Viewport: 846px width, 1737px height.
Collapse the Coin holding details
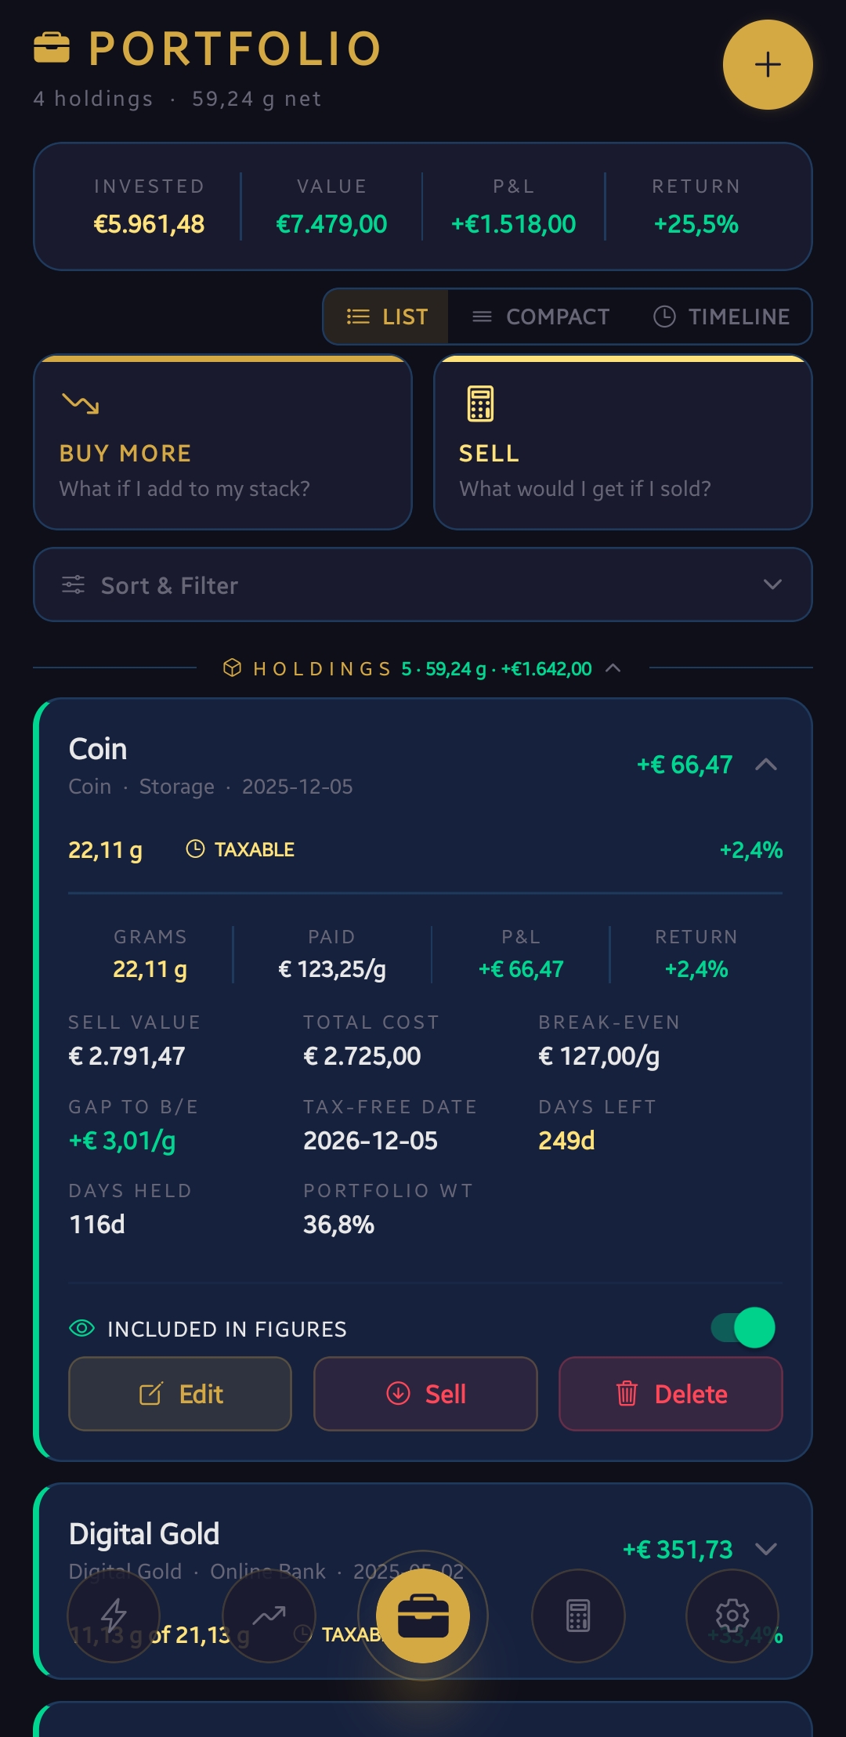[765, 765]
